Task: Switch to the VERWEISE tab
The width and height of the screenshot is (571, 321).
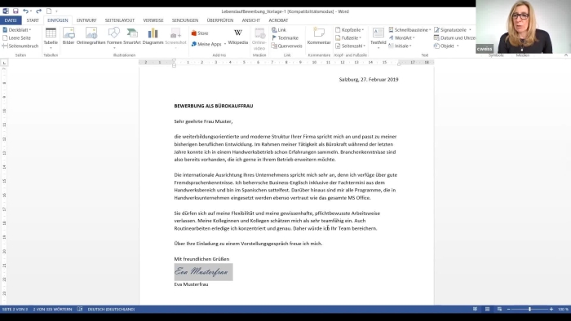Action: (153, 20)
